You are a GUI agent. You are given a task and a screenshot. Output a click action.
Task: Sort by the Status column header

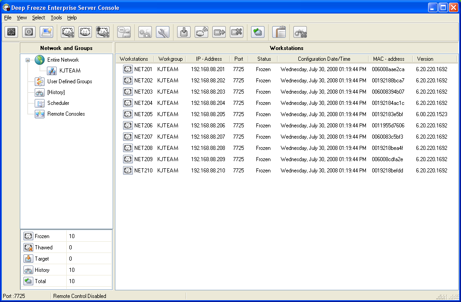(264, 59)
